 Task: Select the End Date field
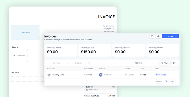pos(78,63)
